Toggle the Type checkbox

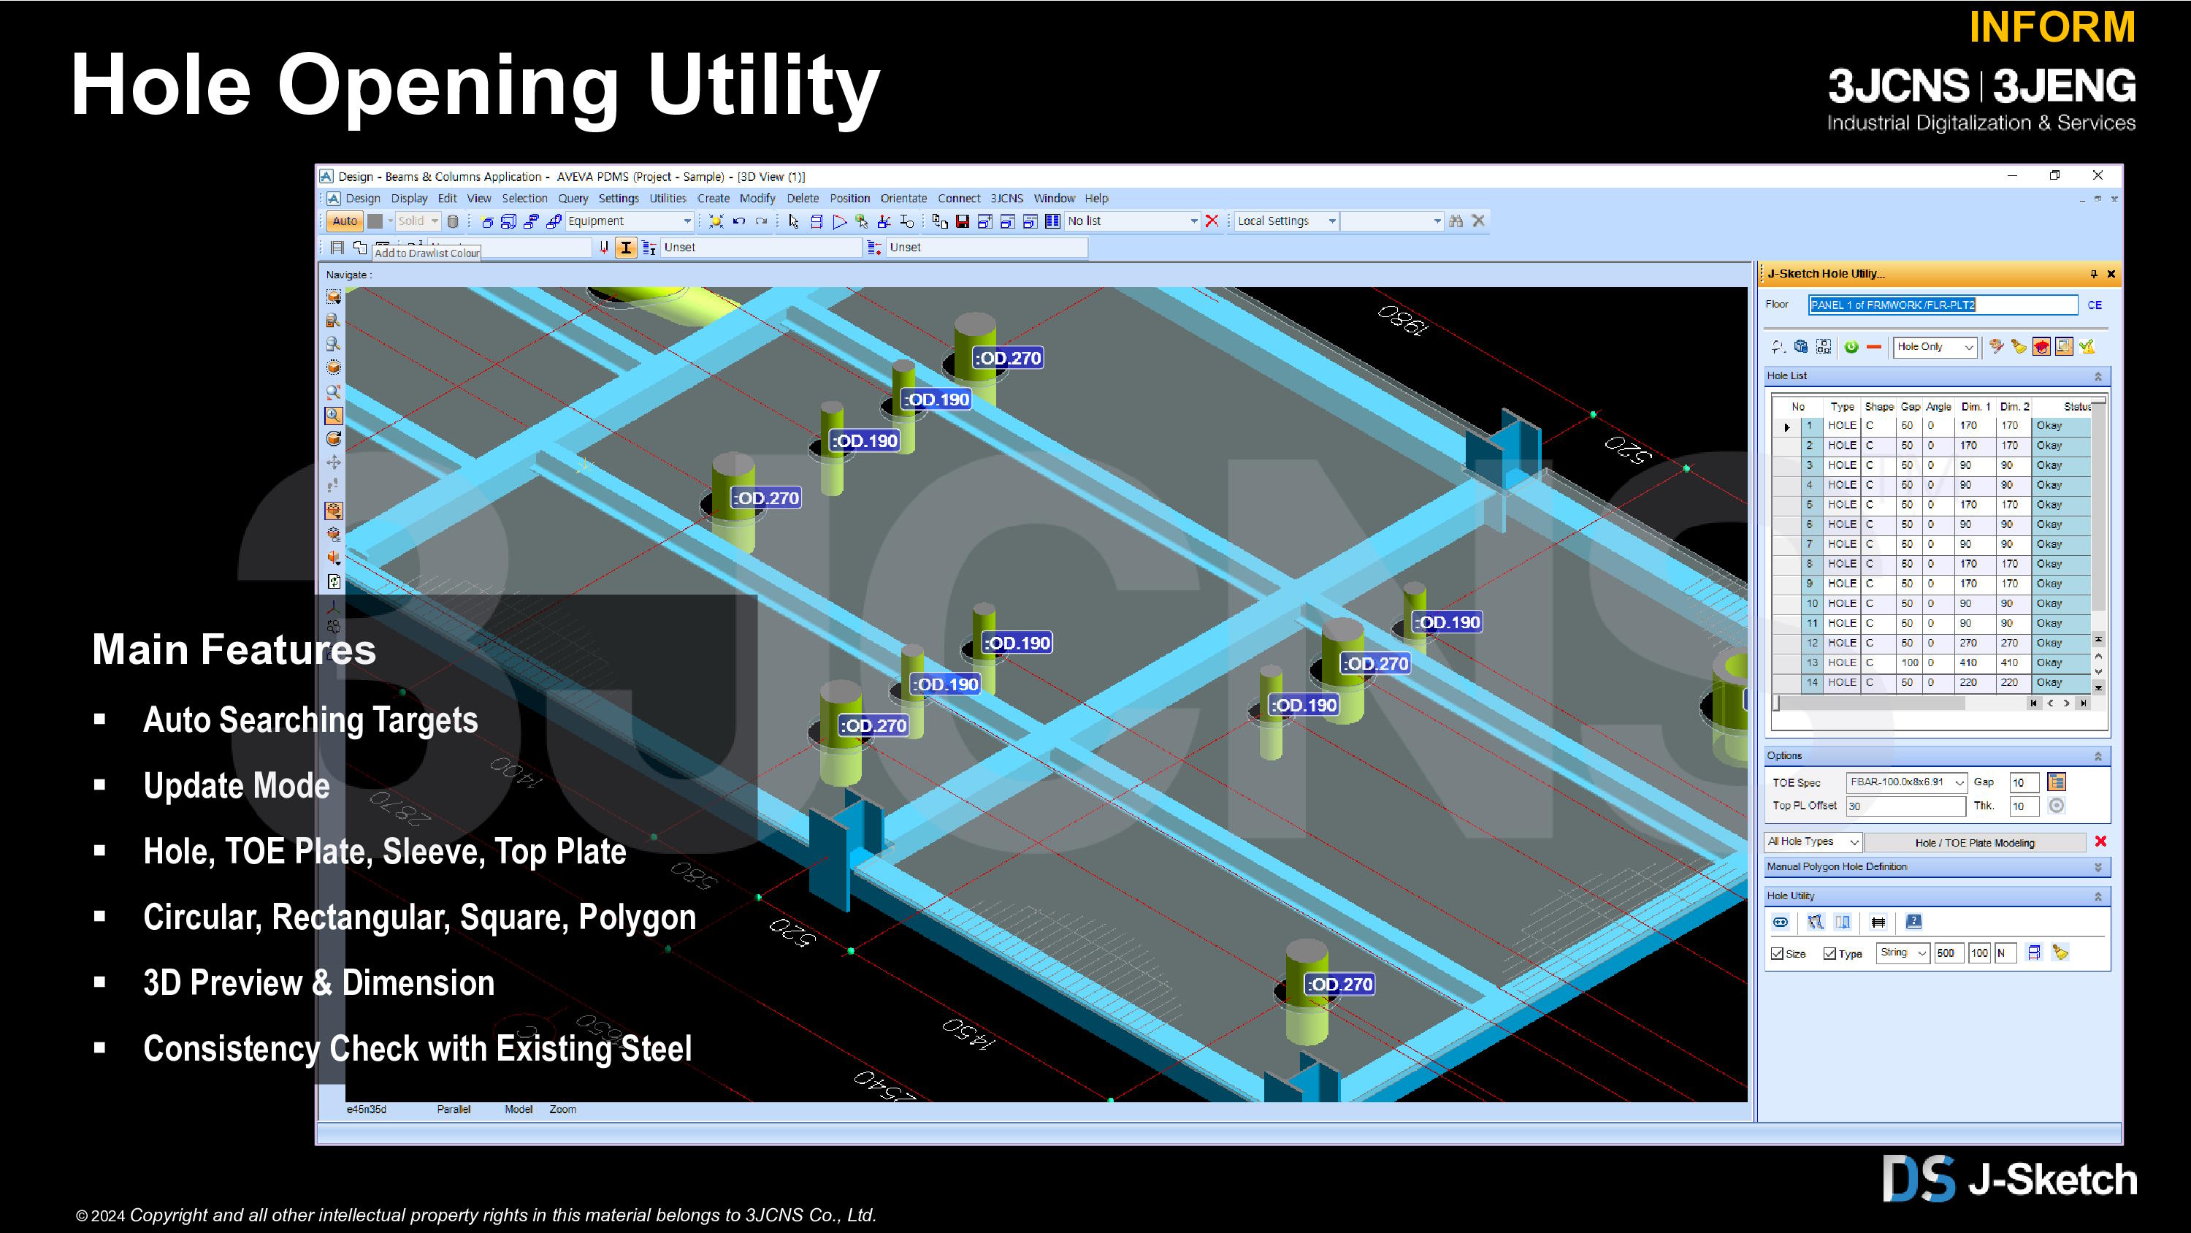[x=1829, y=953]
